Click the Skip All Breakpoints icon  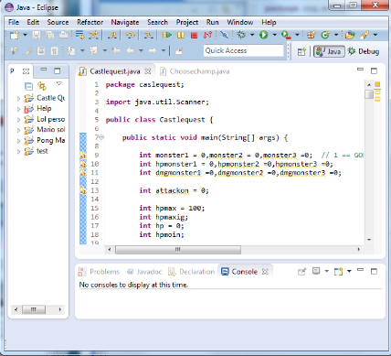click(224, 35)
